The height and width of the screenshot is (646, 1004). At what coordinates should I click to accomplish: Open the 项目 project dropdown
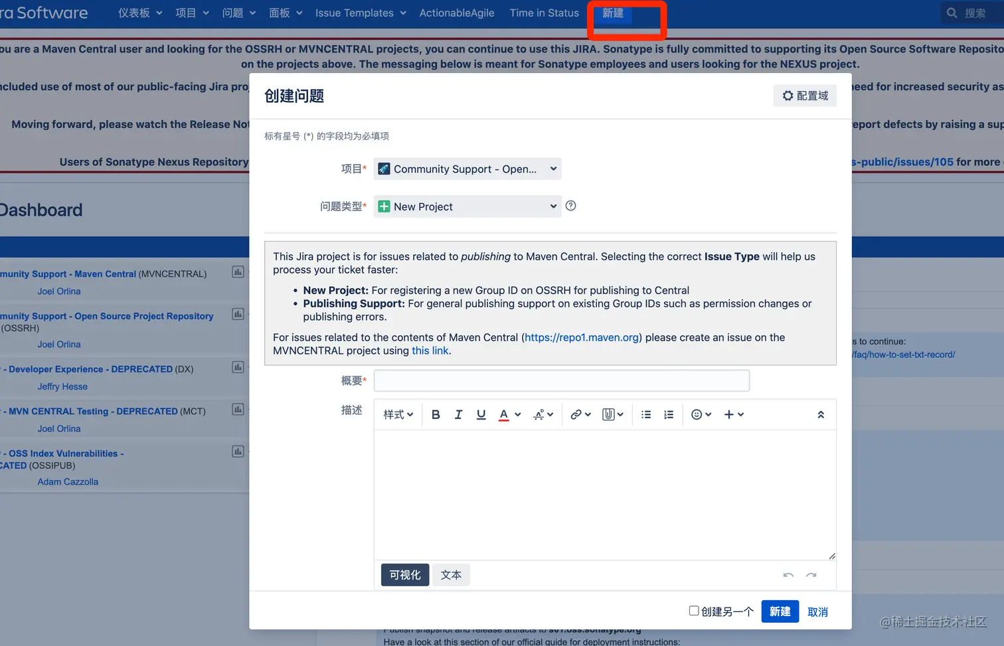[467, 169]
